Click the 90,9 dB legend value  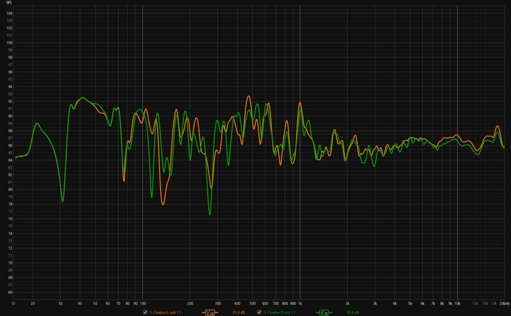[x=353, y=312]
